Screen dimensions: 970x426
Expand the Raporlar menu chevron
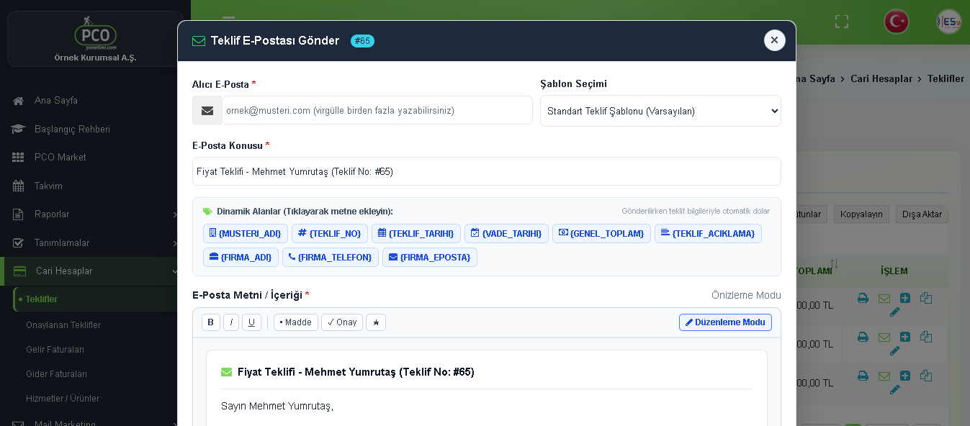click(x=175, y=214)
